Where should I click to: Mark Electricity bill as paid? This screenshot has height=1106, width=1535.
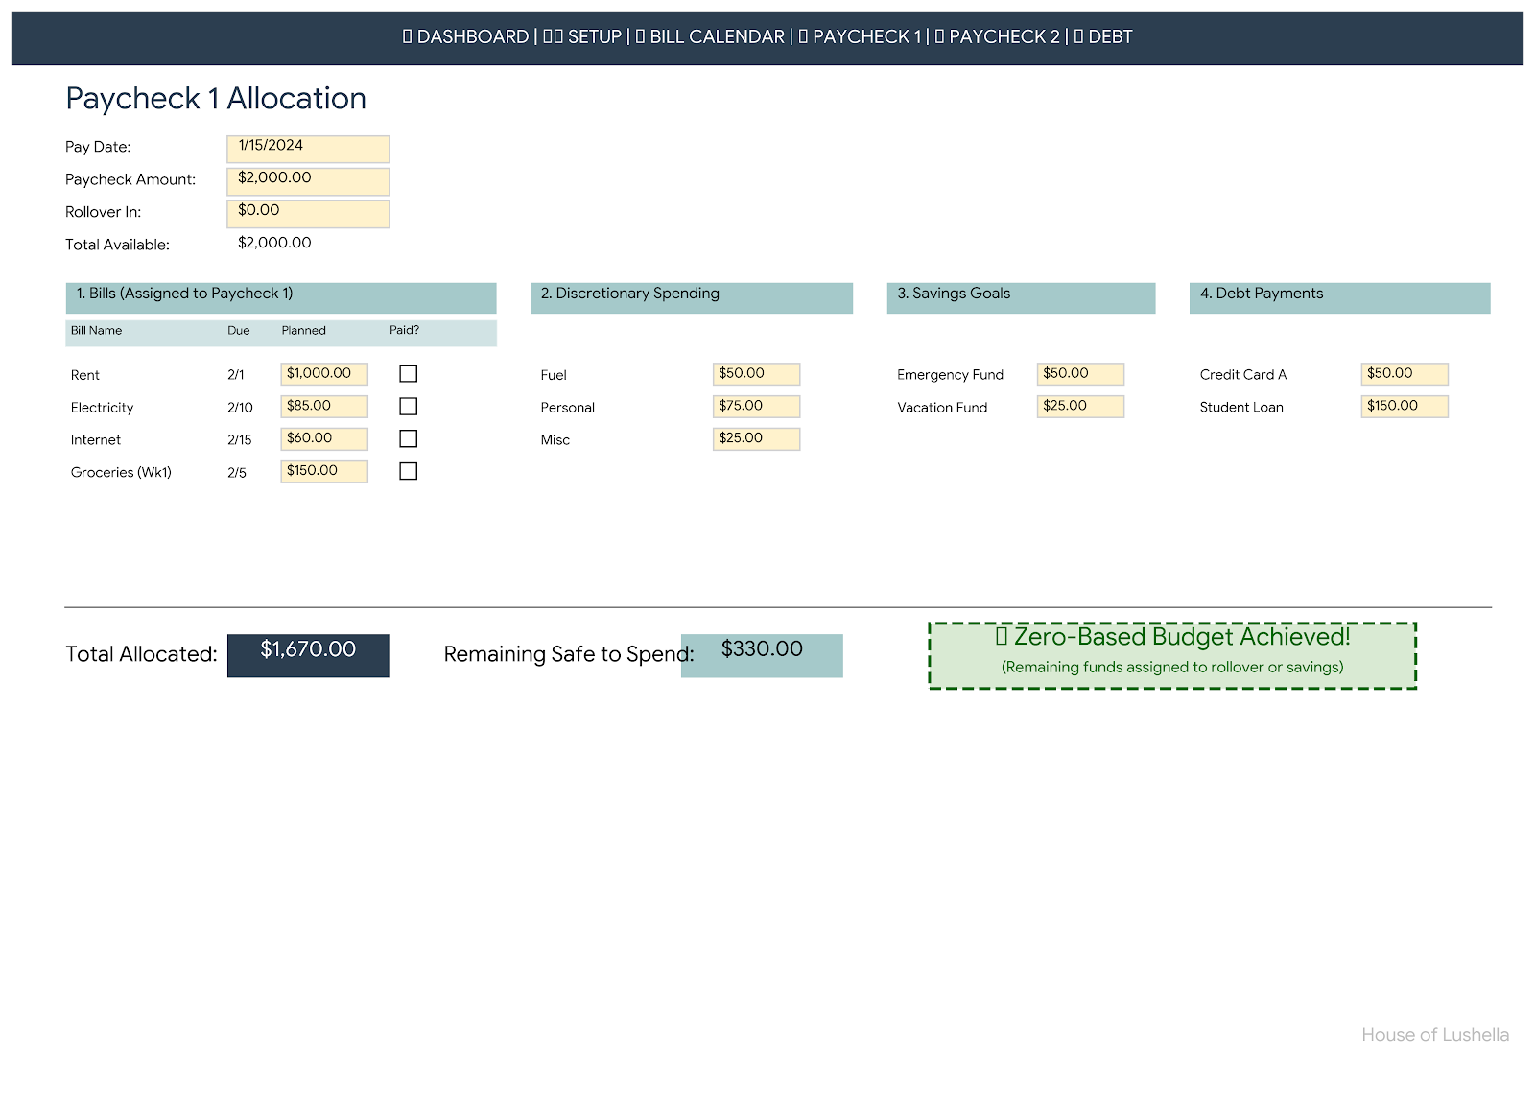click(409, 407)
